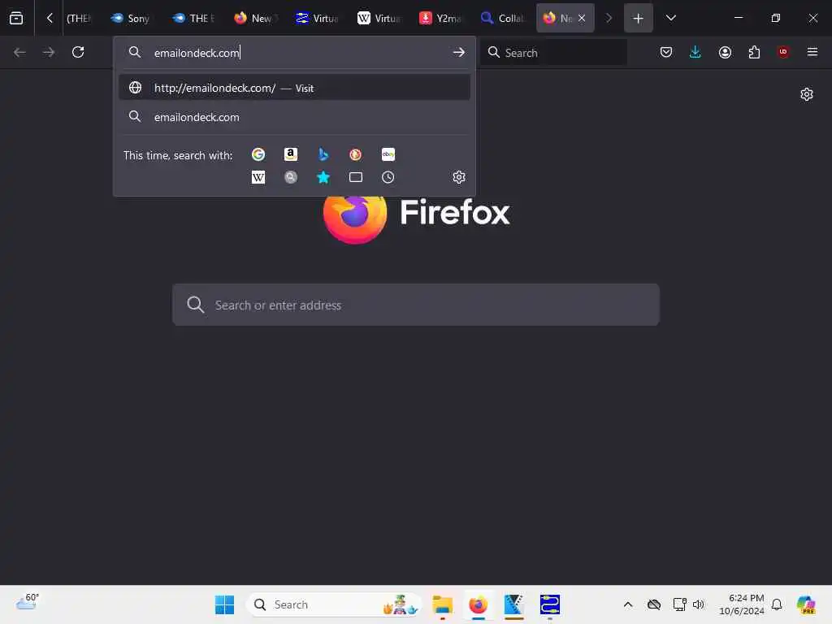Search this time with Wikipedia
The image size is (832, 624).
click(258, 177)
